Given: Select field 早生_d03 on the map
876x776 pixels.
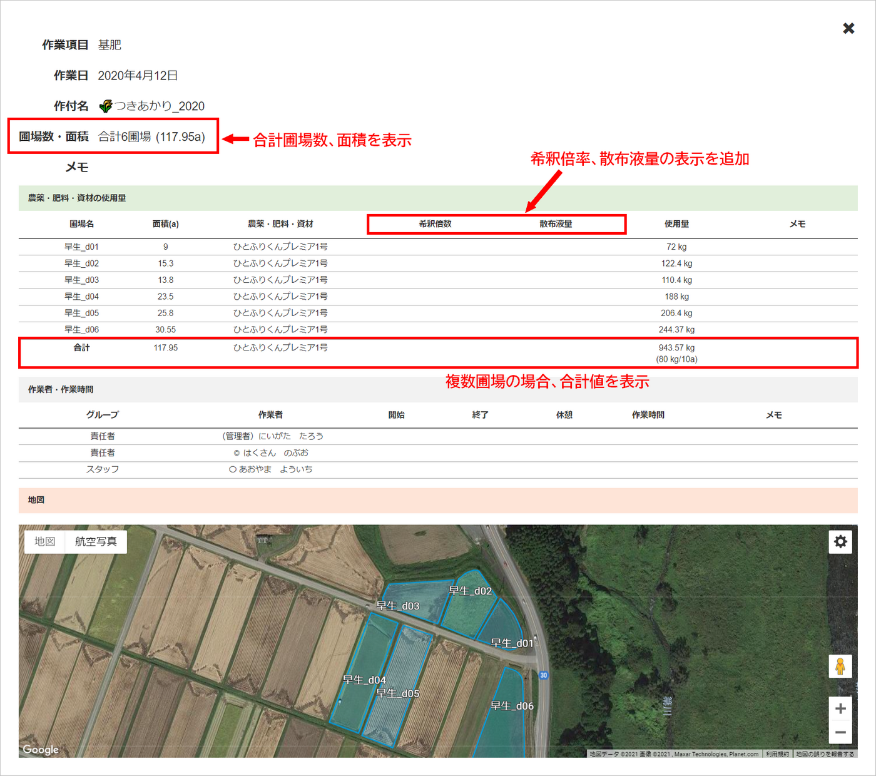Looking at the screenshot, I should pos(397,606).
